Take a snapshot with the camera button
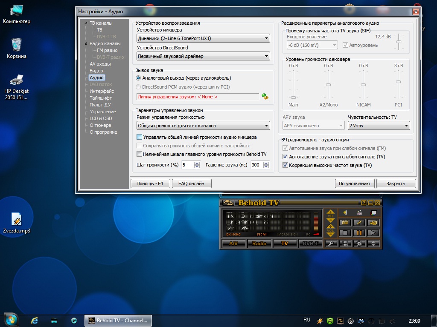Image resolution: width=437 pixels, height=327 pixels. tap(345, 223)
